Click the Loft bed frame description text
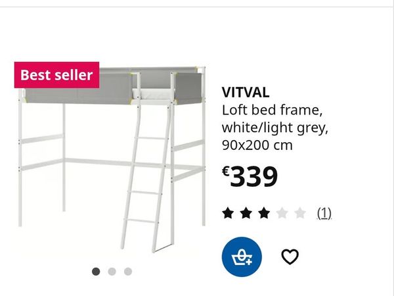 (x=272, y=111)
